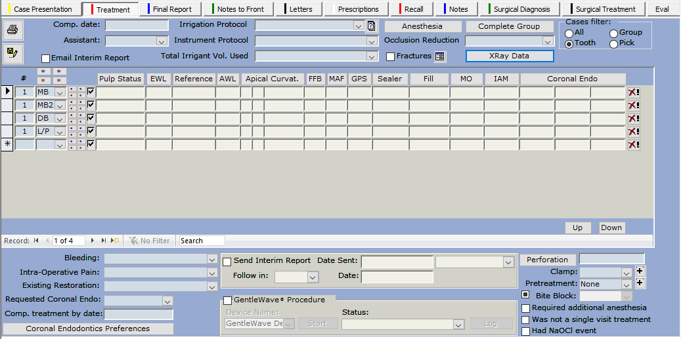
Task: Delete the DB canal row
Action: pyautogui.click(x=634, y=119)
